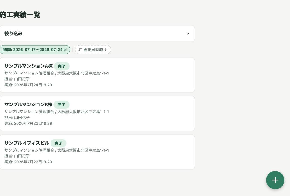Open the サンプルオフィスビル record
Viewport: 290px width, 196px height.
97,152
